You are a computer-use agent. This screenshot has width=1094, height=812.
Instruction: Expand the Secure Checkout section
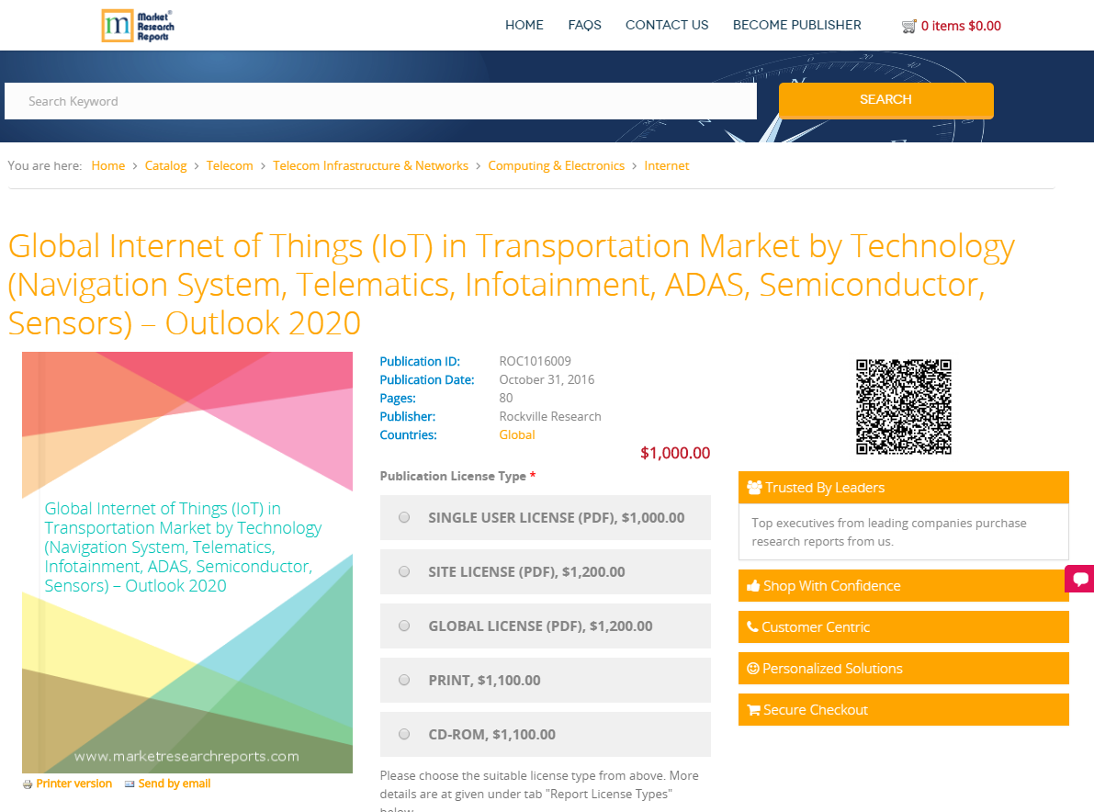coord(904,709)
